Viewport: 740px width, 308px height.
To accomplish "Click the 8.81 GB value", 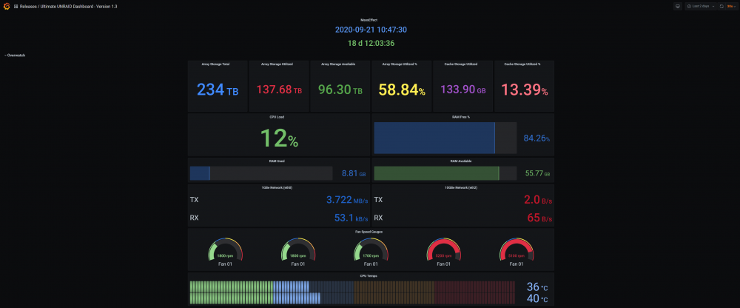I will (354, 174).
